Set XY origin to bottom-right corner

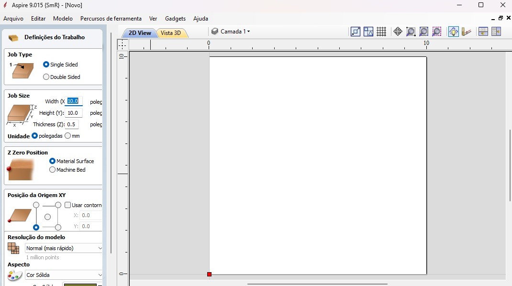pos(58,227)
